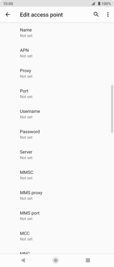This screenshot has width=114, height=267.
Task: Open the three-dot overflow menu
Action: pos(108,15)
